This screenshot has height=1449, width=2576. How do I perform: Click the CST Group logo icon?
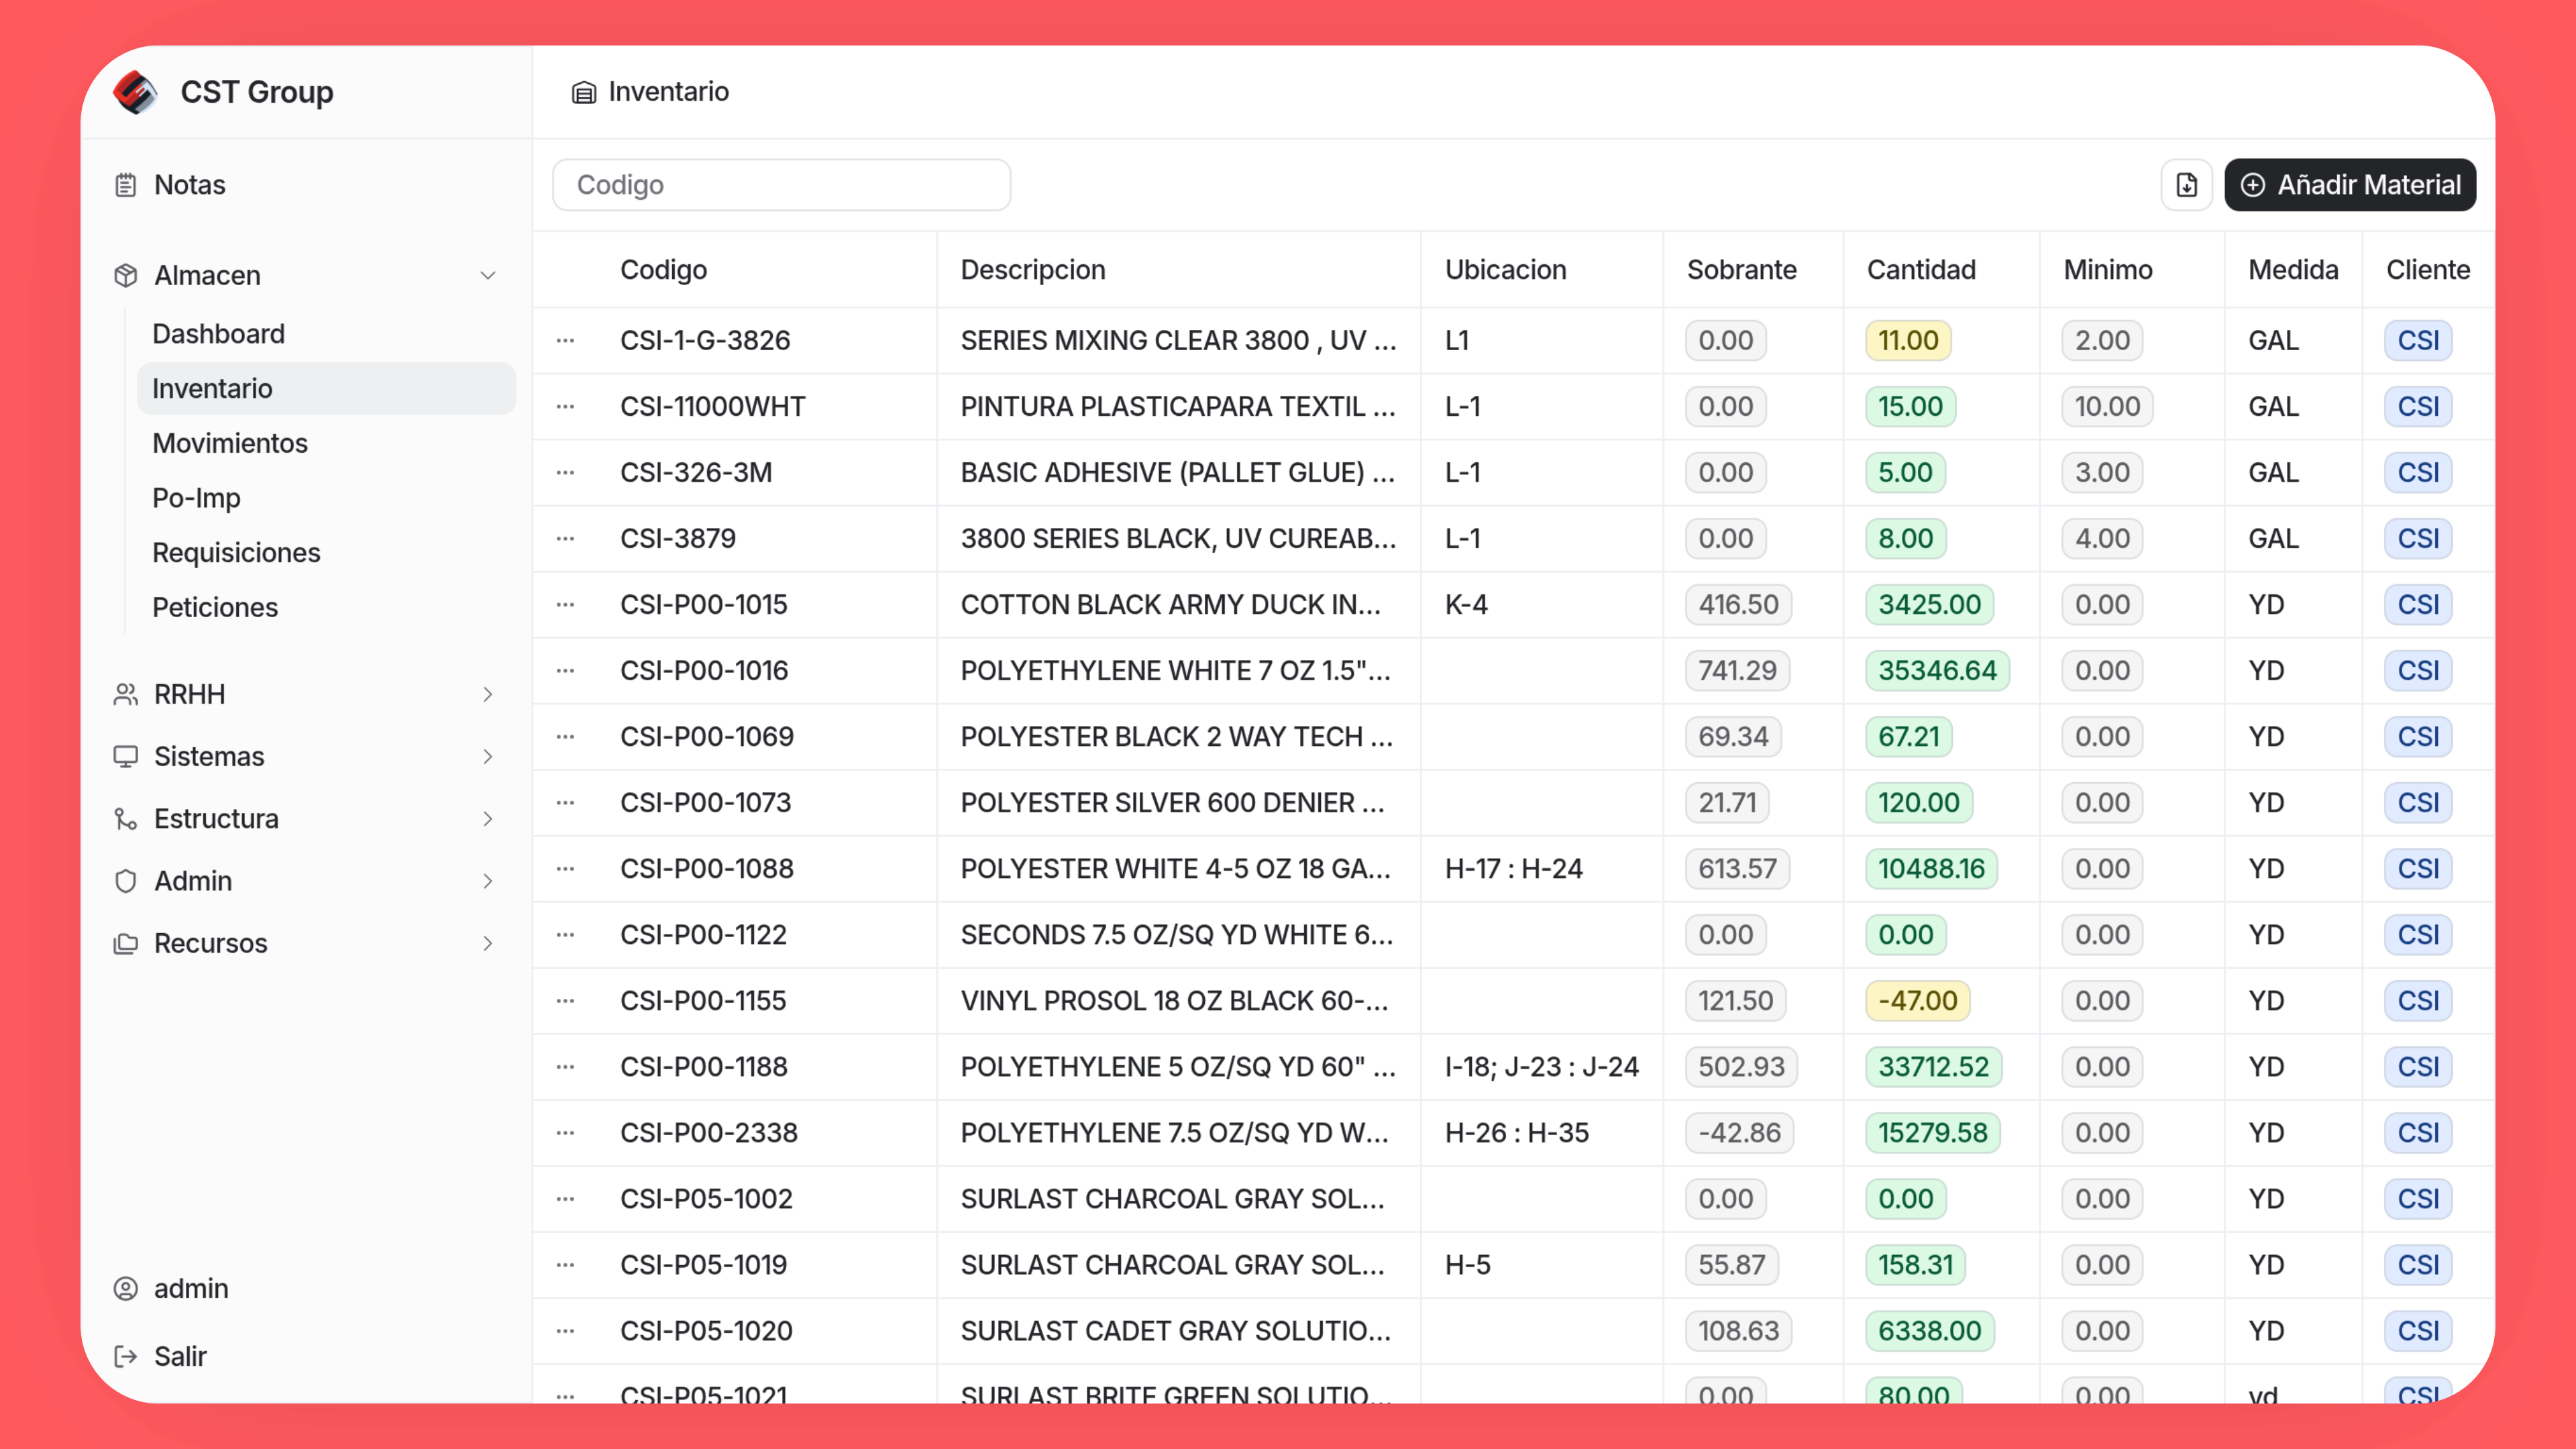(135, 92)
